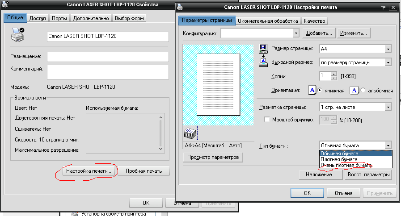Click Просмотр параметров button

pyautogui.click(x=213, y=157)
